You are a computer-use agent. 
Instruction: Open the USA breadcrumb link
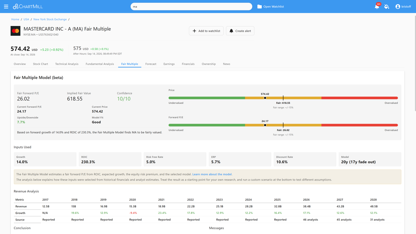tap(26, 19)
